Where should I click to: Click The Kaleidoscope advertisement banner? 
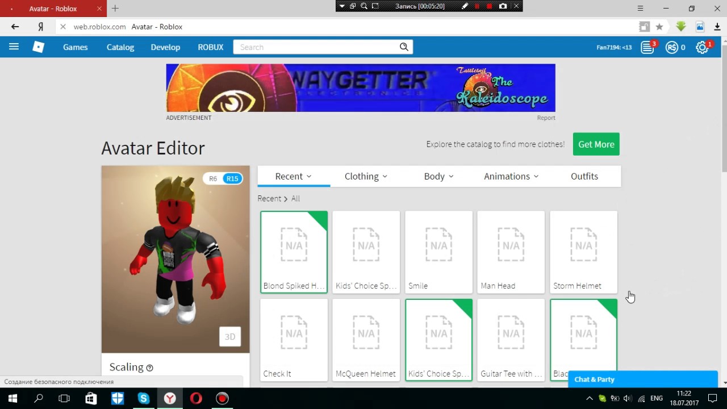tap(361, 87)
